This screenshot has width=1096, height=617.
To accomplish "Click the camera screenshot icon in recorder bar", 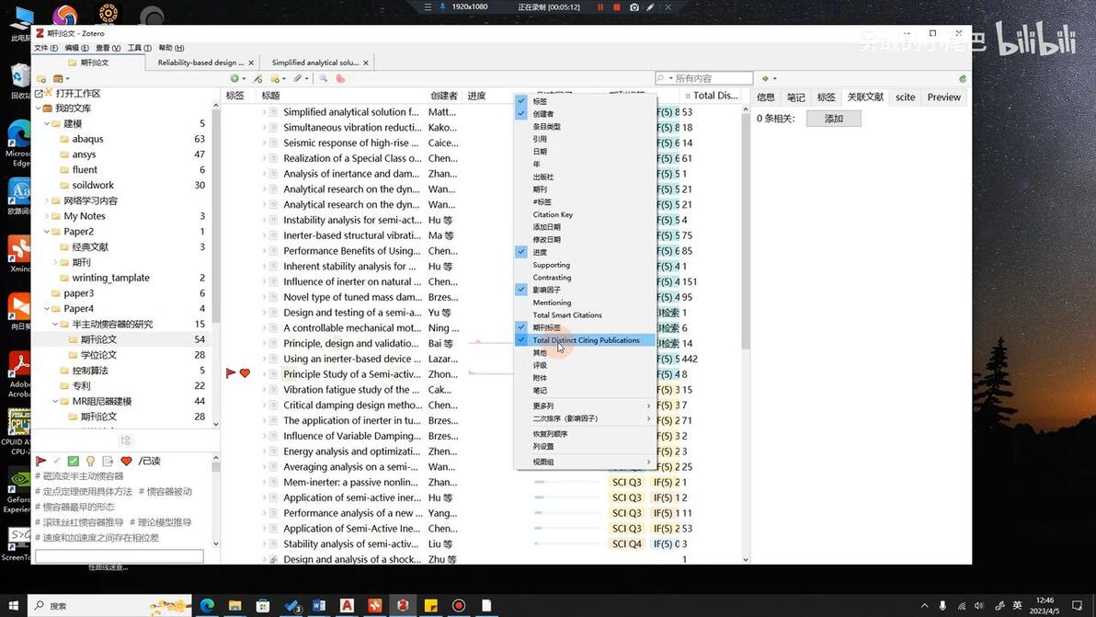I will click(634, 7).
